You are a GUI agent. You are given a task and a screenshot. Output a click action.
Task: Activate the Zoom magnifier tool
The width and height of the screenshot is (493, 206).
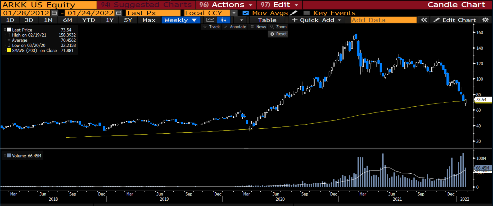click(278, 27)
